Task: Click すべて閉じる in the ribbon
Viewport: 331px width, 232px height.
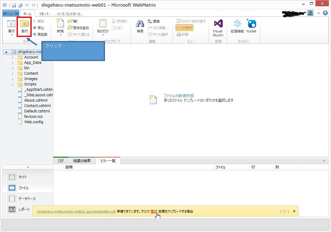Action: pyautogui.click(x=79, y=34)
